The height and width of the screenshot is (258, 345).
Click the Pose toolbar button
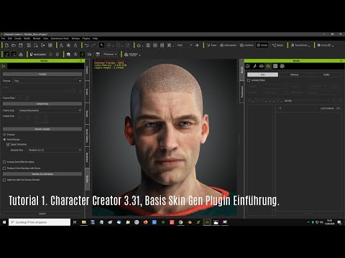[211, 45]
